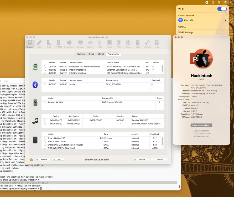Image resolution: width=234 pixels, height=197 pixels.
Task: Click the Star button
Action: 58,159
